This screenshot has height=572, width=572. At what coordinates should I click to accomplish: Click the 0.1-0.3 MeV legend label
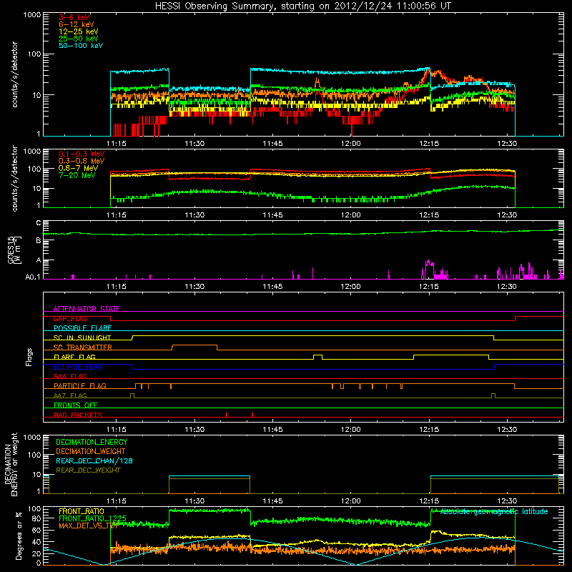[82, 154]
